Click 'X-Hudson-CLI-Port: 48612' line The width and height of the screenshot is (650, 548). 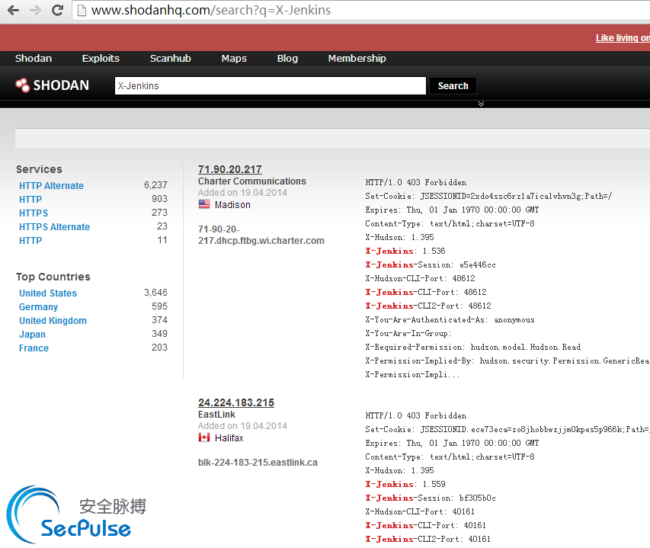coord(420,278)
